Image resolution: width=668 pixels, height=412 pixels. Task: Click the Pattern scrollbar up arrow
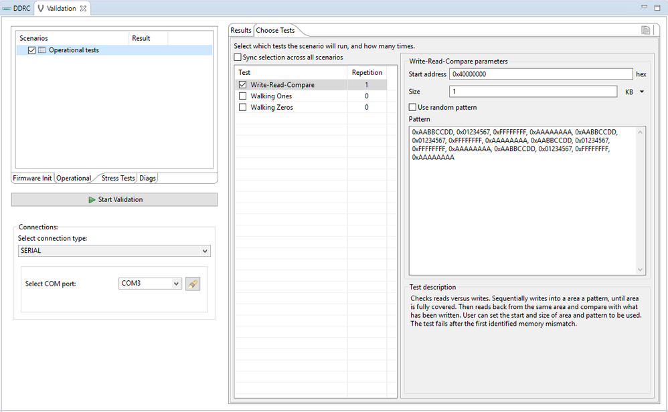coord(640,132)
